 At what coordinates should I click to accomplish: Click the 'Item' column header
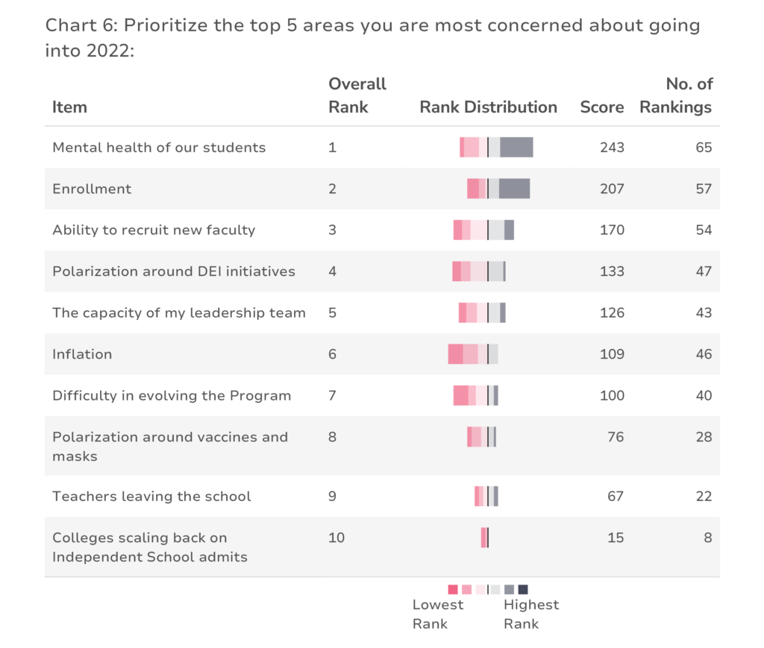[x=69, y=107]
